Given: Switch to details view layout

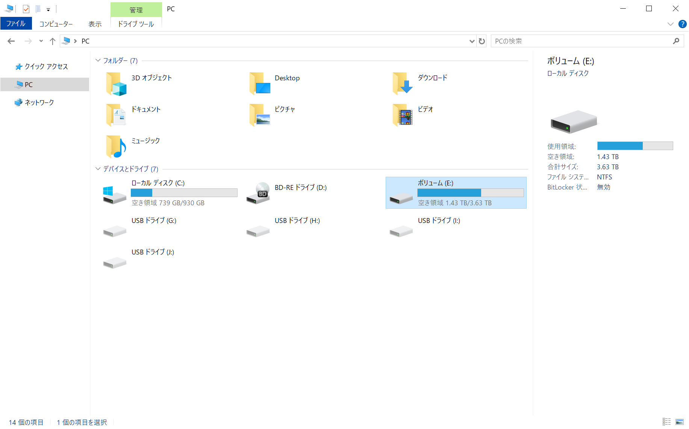Looking at the screenshot, I should 667,422.
